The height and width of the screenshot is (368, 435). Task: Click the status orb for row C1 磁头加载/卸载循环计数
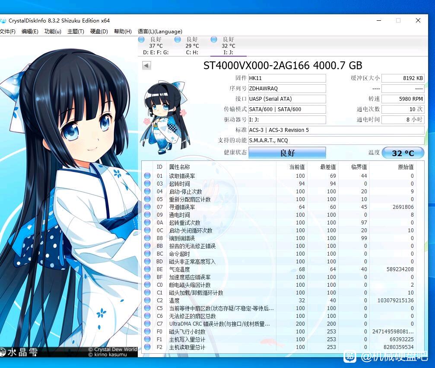147,292
